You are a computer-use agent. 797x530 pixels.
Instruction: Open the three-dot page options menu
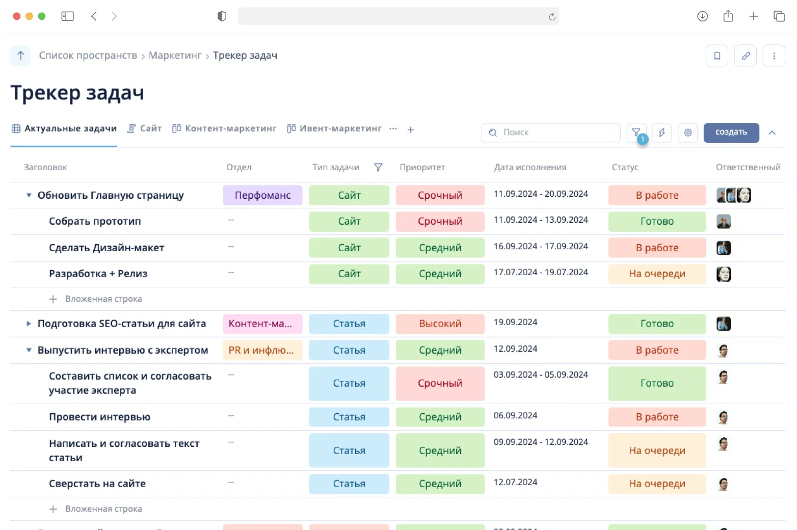click(x=774, y=56)
